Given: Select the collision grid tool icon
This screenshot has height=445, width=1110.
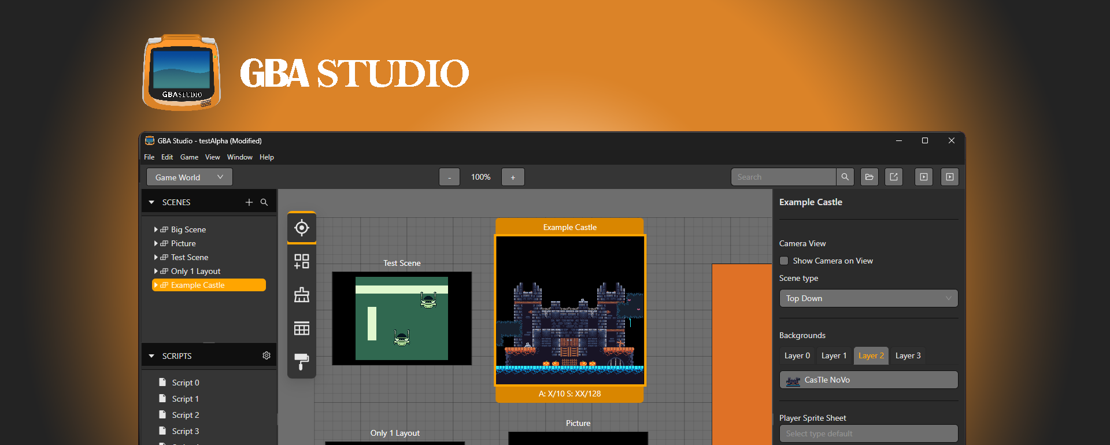Looking at the screenshot, I should (302, 328).
